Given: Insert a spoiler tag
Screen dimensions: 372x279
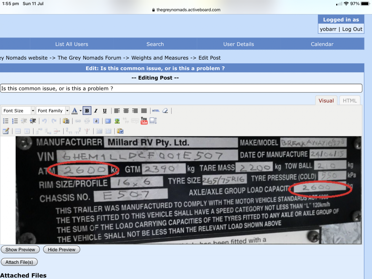Looking at the screenshot, I should [135, 121].
